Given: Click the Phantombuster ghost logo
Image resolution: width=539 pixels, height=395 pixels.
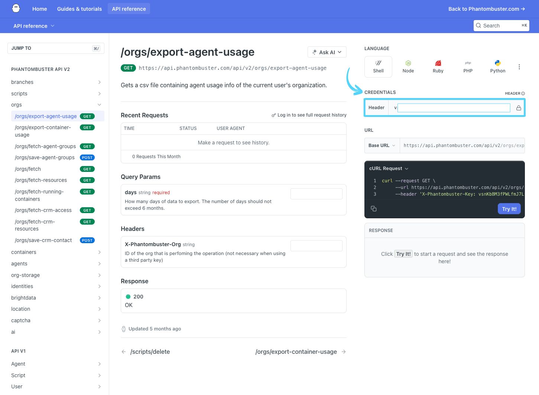Looking at the screenshot, I should pos(16,9).
